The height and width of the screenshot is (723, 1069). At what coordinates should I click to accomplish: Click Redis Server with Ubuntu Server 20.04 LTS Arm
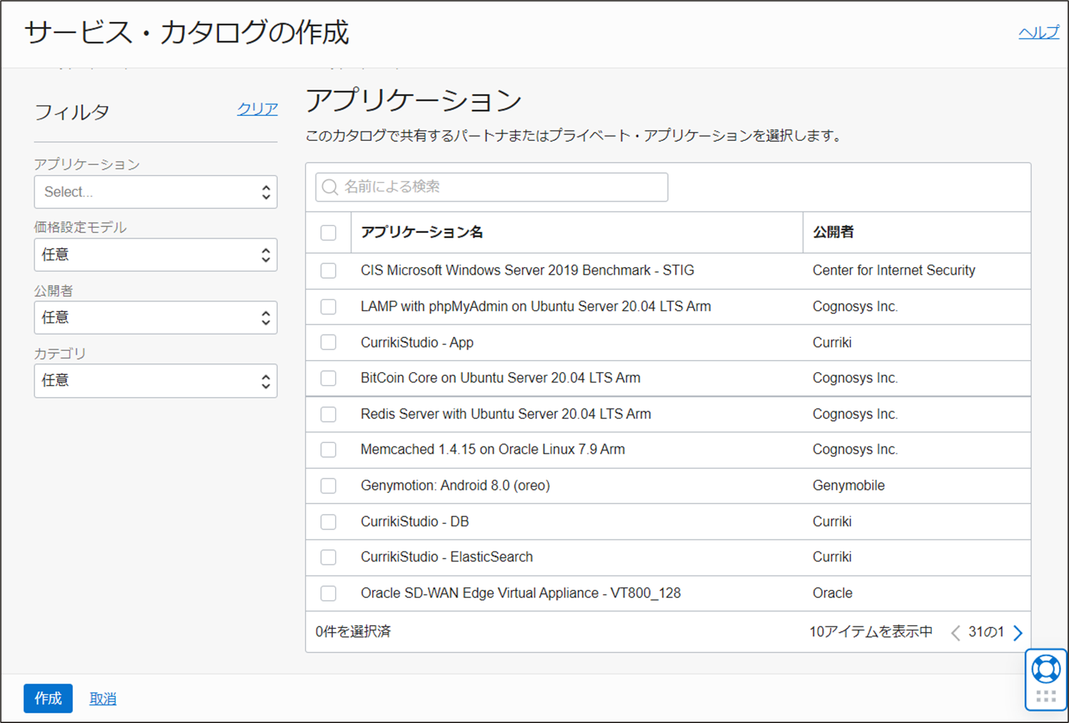coord(505,414)
